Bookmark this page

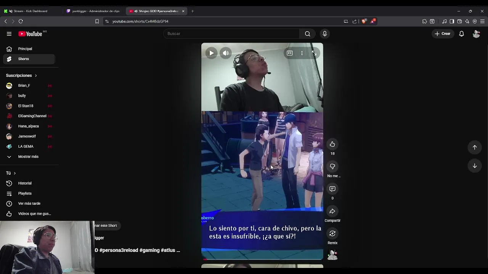pos(97,21)
